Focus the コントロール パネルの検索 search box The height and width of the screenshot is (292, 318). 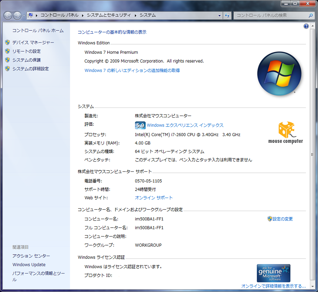[x=272, y=15]
